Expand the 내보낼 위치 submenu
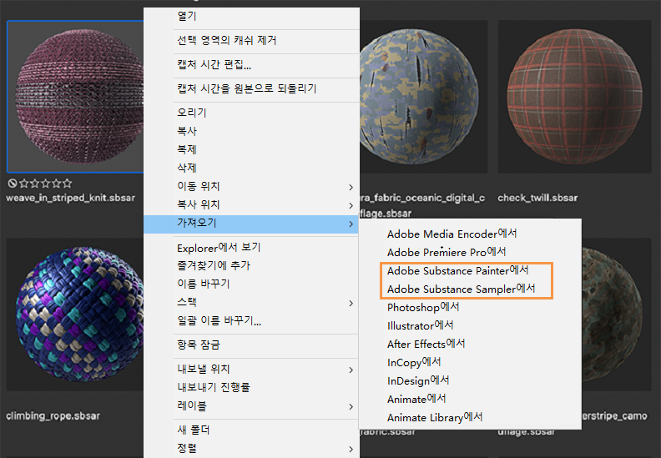 [251, 369]
